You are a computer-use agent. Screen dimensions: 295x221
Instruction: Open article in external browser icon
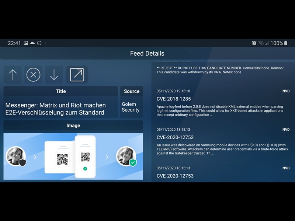tap(77, 75)
